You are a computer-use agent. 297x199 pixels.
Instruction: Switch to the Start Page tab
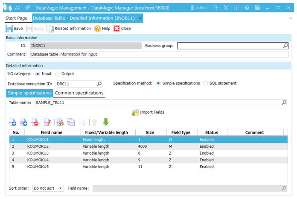16,18
